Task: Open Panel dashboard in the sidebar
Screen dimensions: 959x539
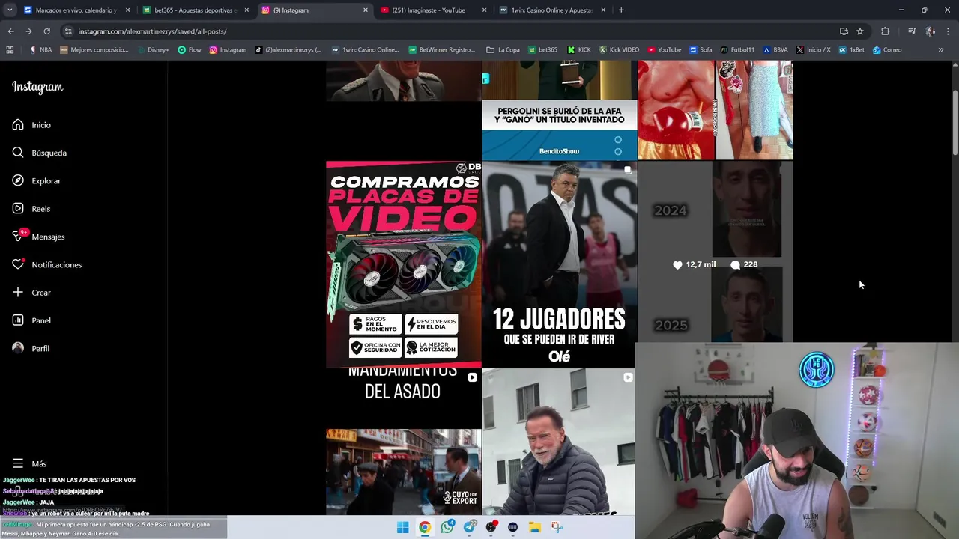Action: click(x=31, y=320)
